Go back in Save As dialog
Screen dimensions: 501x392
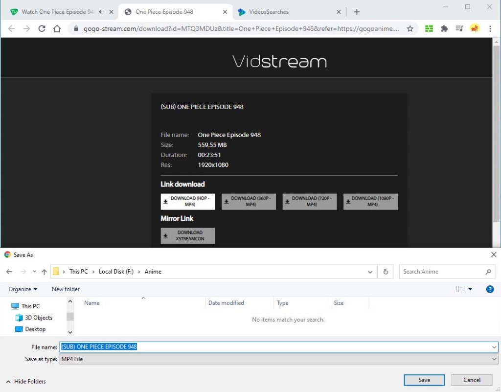click(9, 272)
